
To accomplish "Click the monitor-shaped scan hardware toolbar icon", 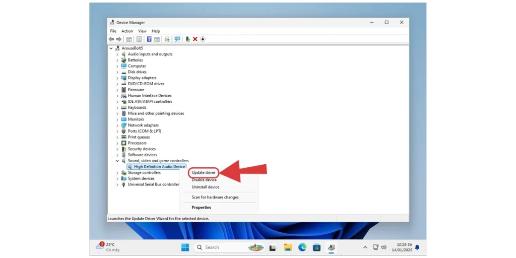I will 177,39.
